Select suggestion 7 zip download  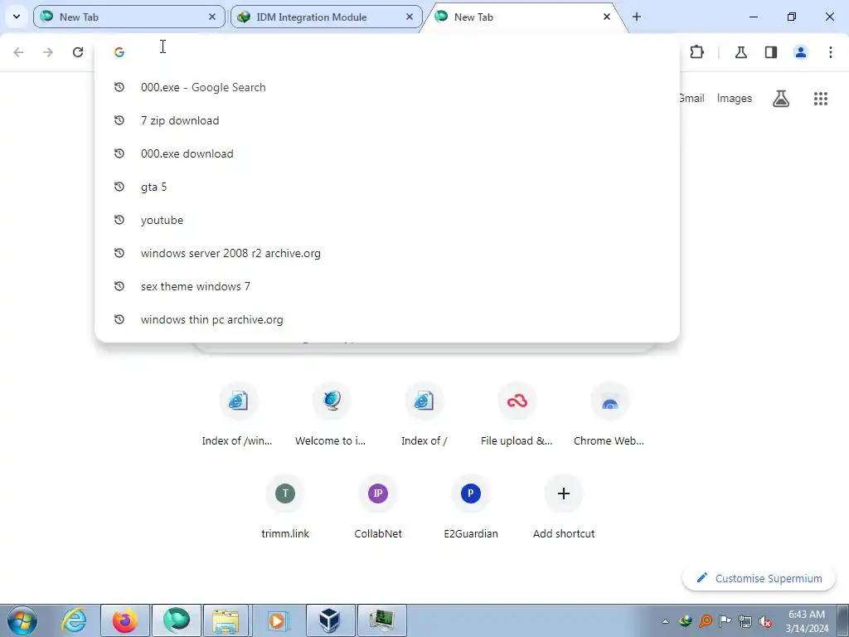[387, 120]
